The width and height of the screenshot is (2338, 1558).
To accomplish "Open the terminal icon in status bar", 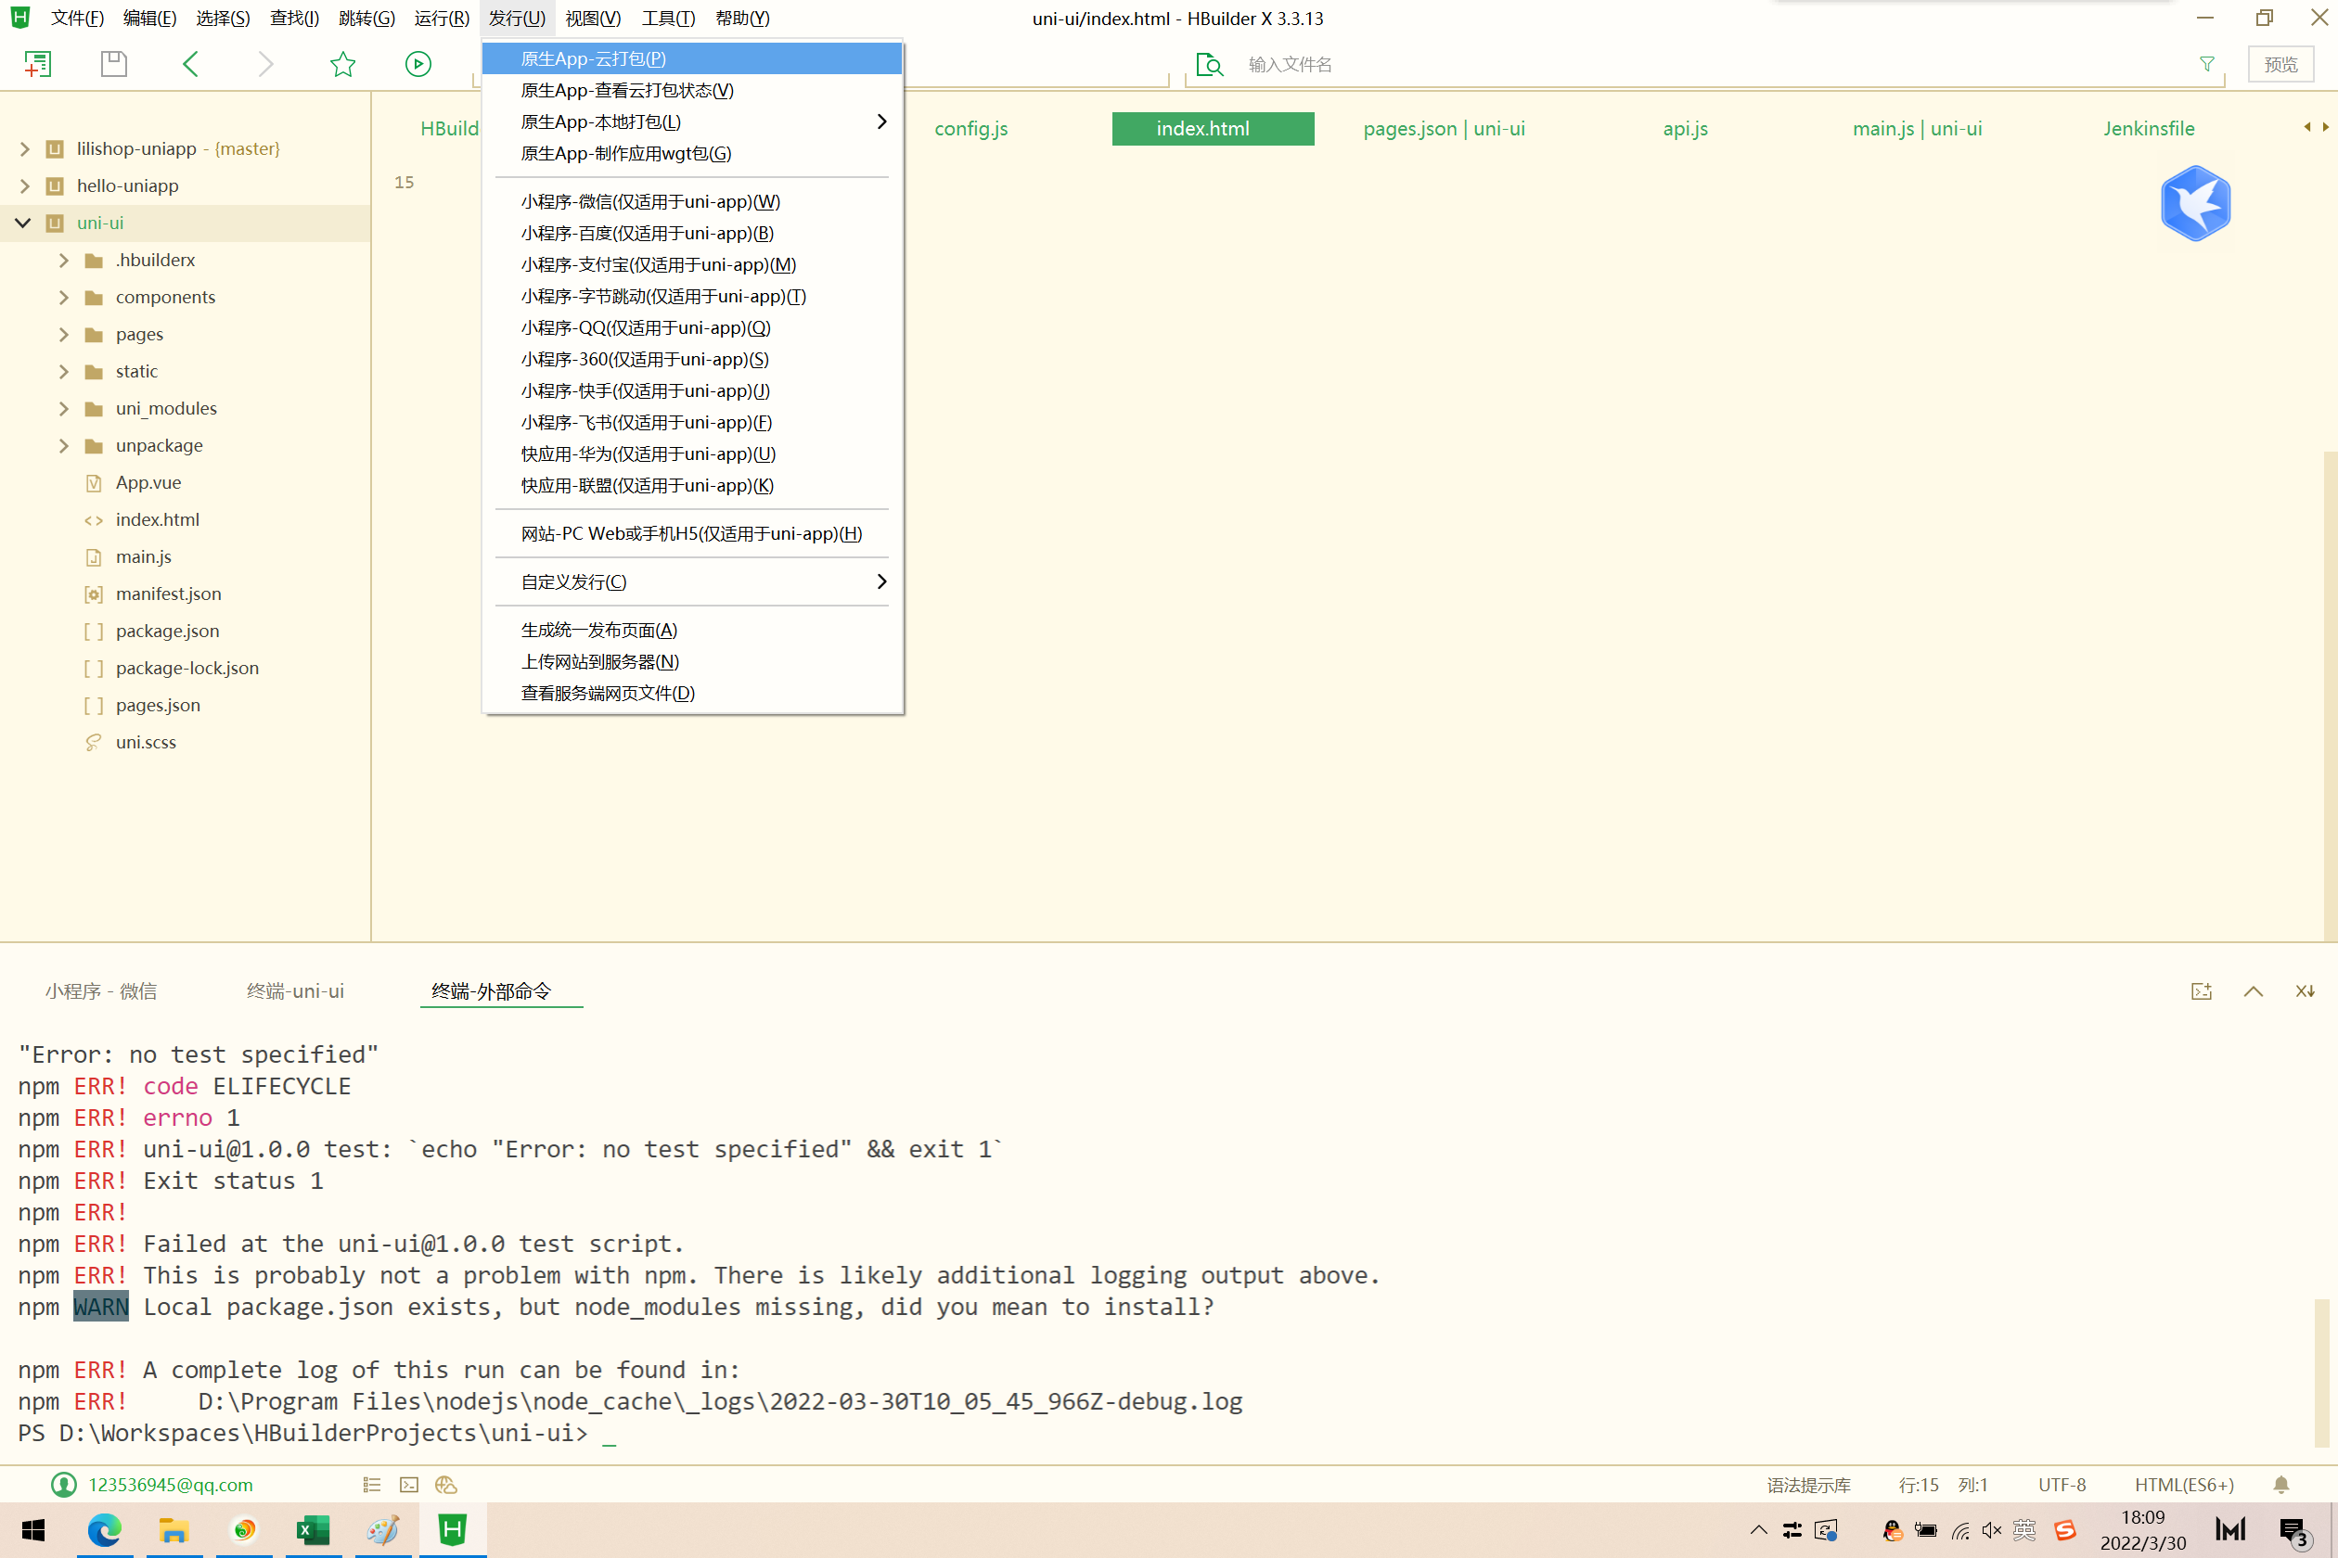I will pos(408,1485).
